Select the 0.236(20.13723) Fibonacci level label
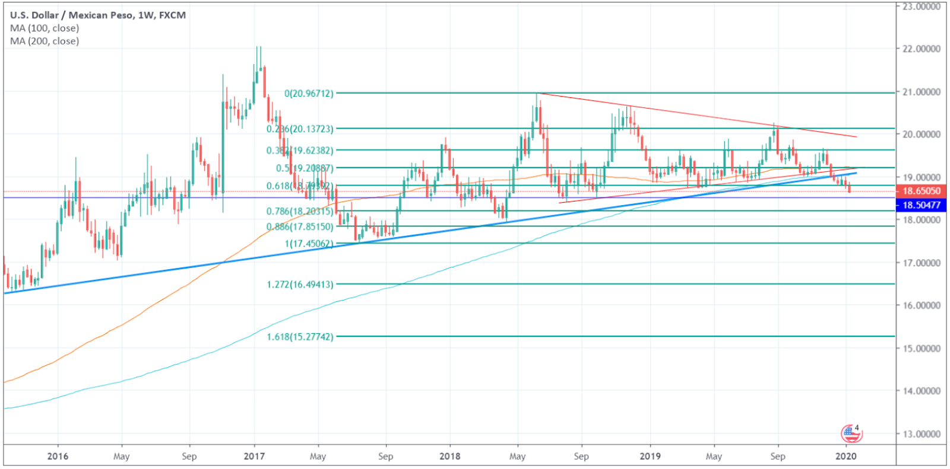Image resolution: width=950 pixels, height=469 pixels. pyautogui.click(x=300, y=129)
